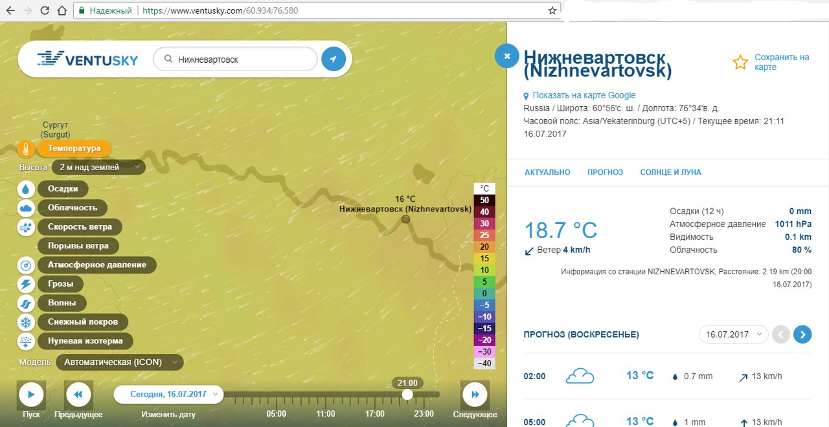Show the Порывы ветра layer
The image size is (829, 427).
pos(78,246)
